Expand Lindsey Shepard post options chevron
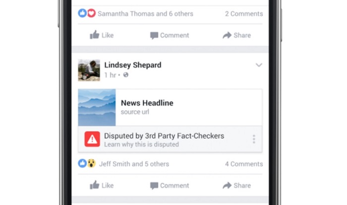347x205 pixels. [x=259, y=65]
